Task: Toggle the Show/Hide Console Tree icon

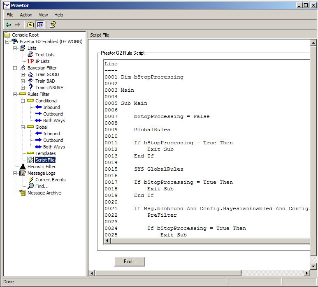Action: [x=40, y=25]
